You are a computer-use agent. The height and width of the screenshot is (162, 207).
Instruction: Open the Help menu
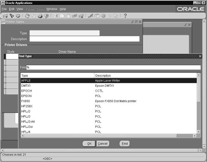(63, 9)
